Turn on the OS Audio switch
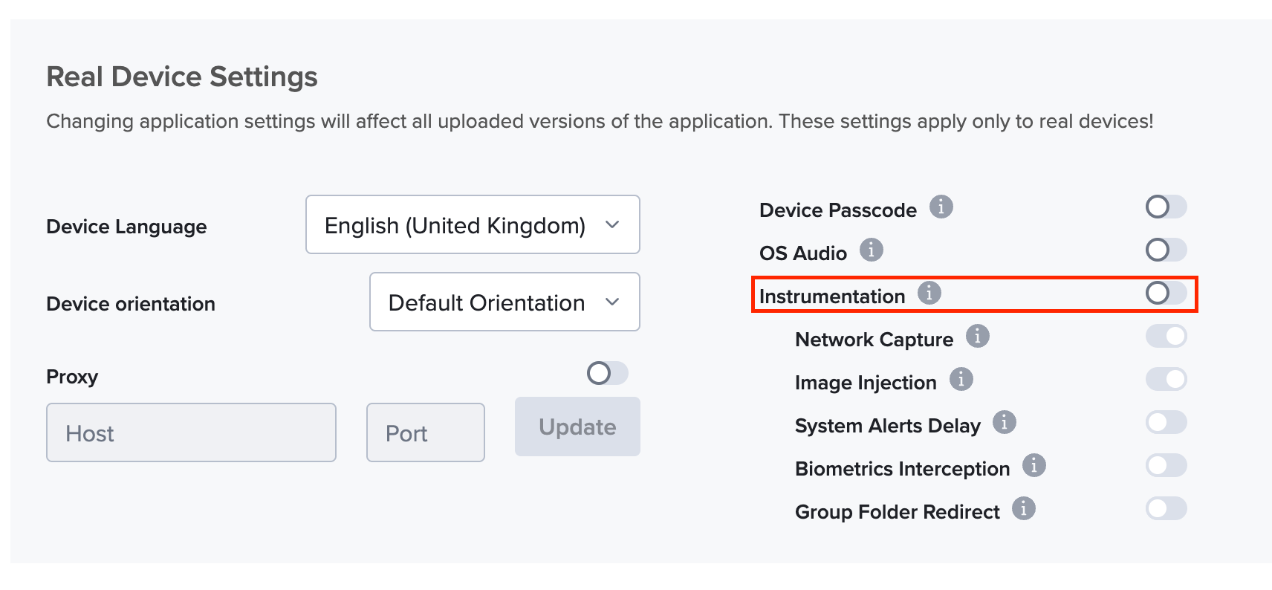Screen dimensions: 1272x590 point(1165,250)
